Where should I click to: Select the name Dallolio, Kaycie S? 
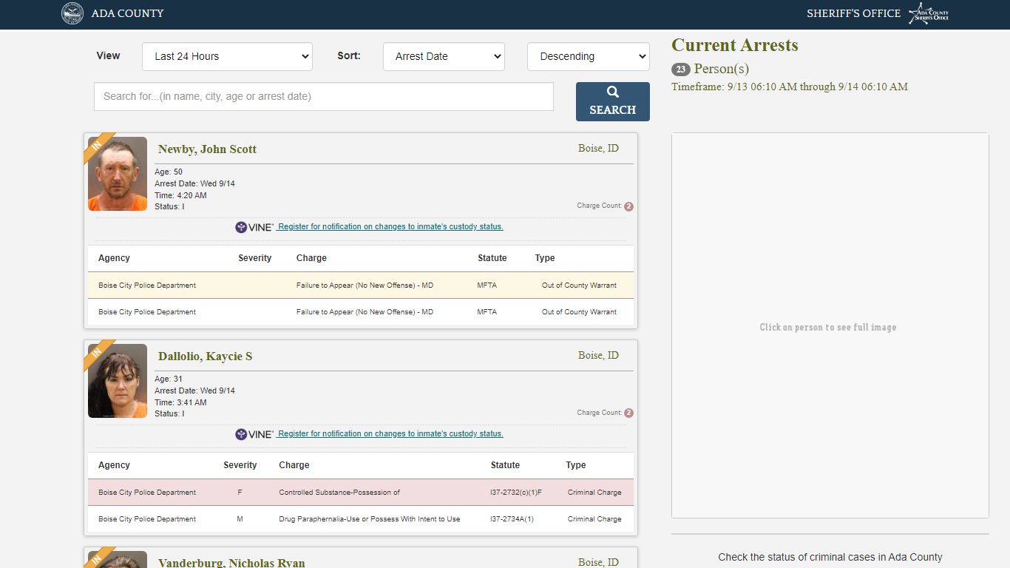coord(205,356)
